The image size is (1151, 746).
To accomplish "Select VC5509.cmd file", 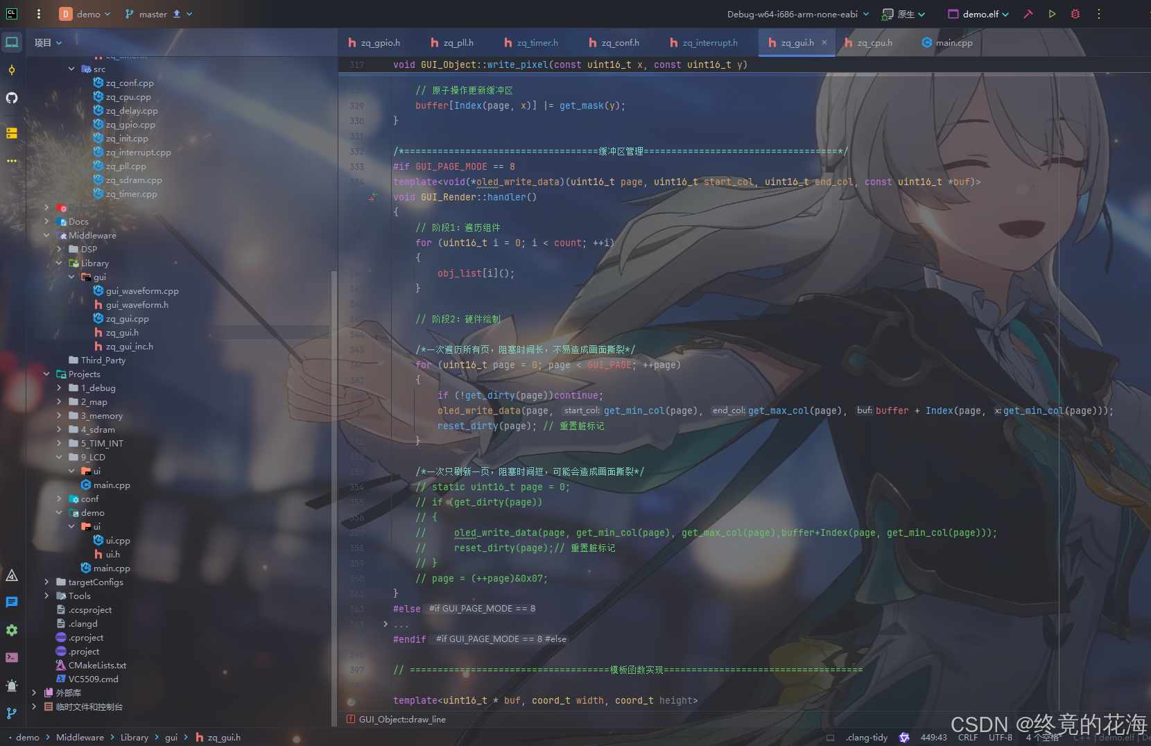I will click(x=94, y=679).
